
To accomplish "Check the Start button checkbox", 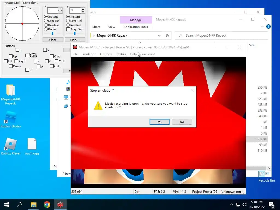I will pyautogui.click(x=27, y=55).
